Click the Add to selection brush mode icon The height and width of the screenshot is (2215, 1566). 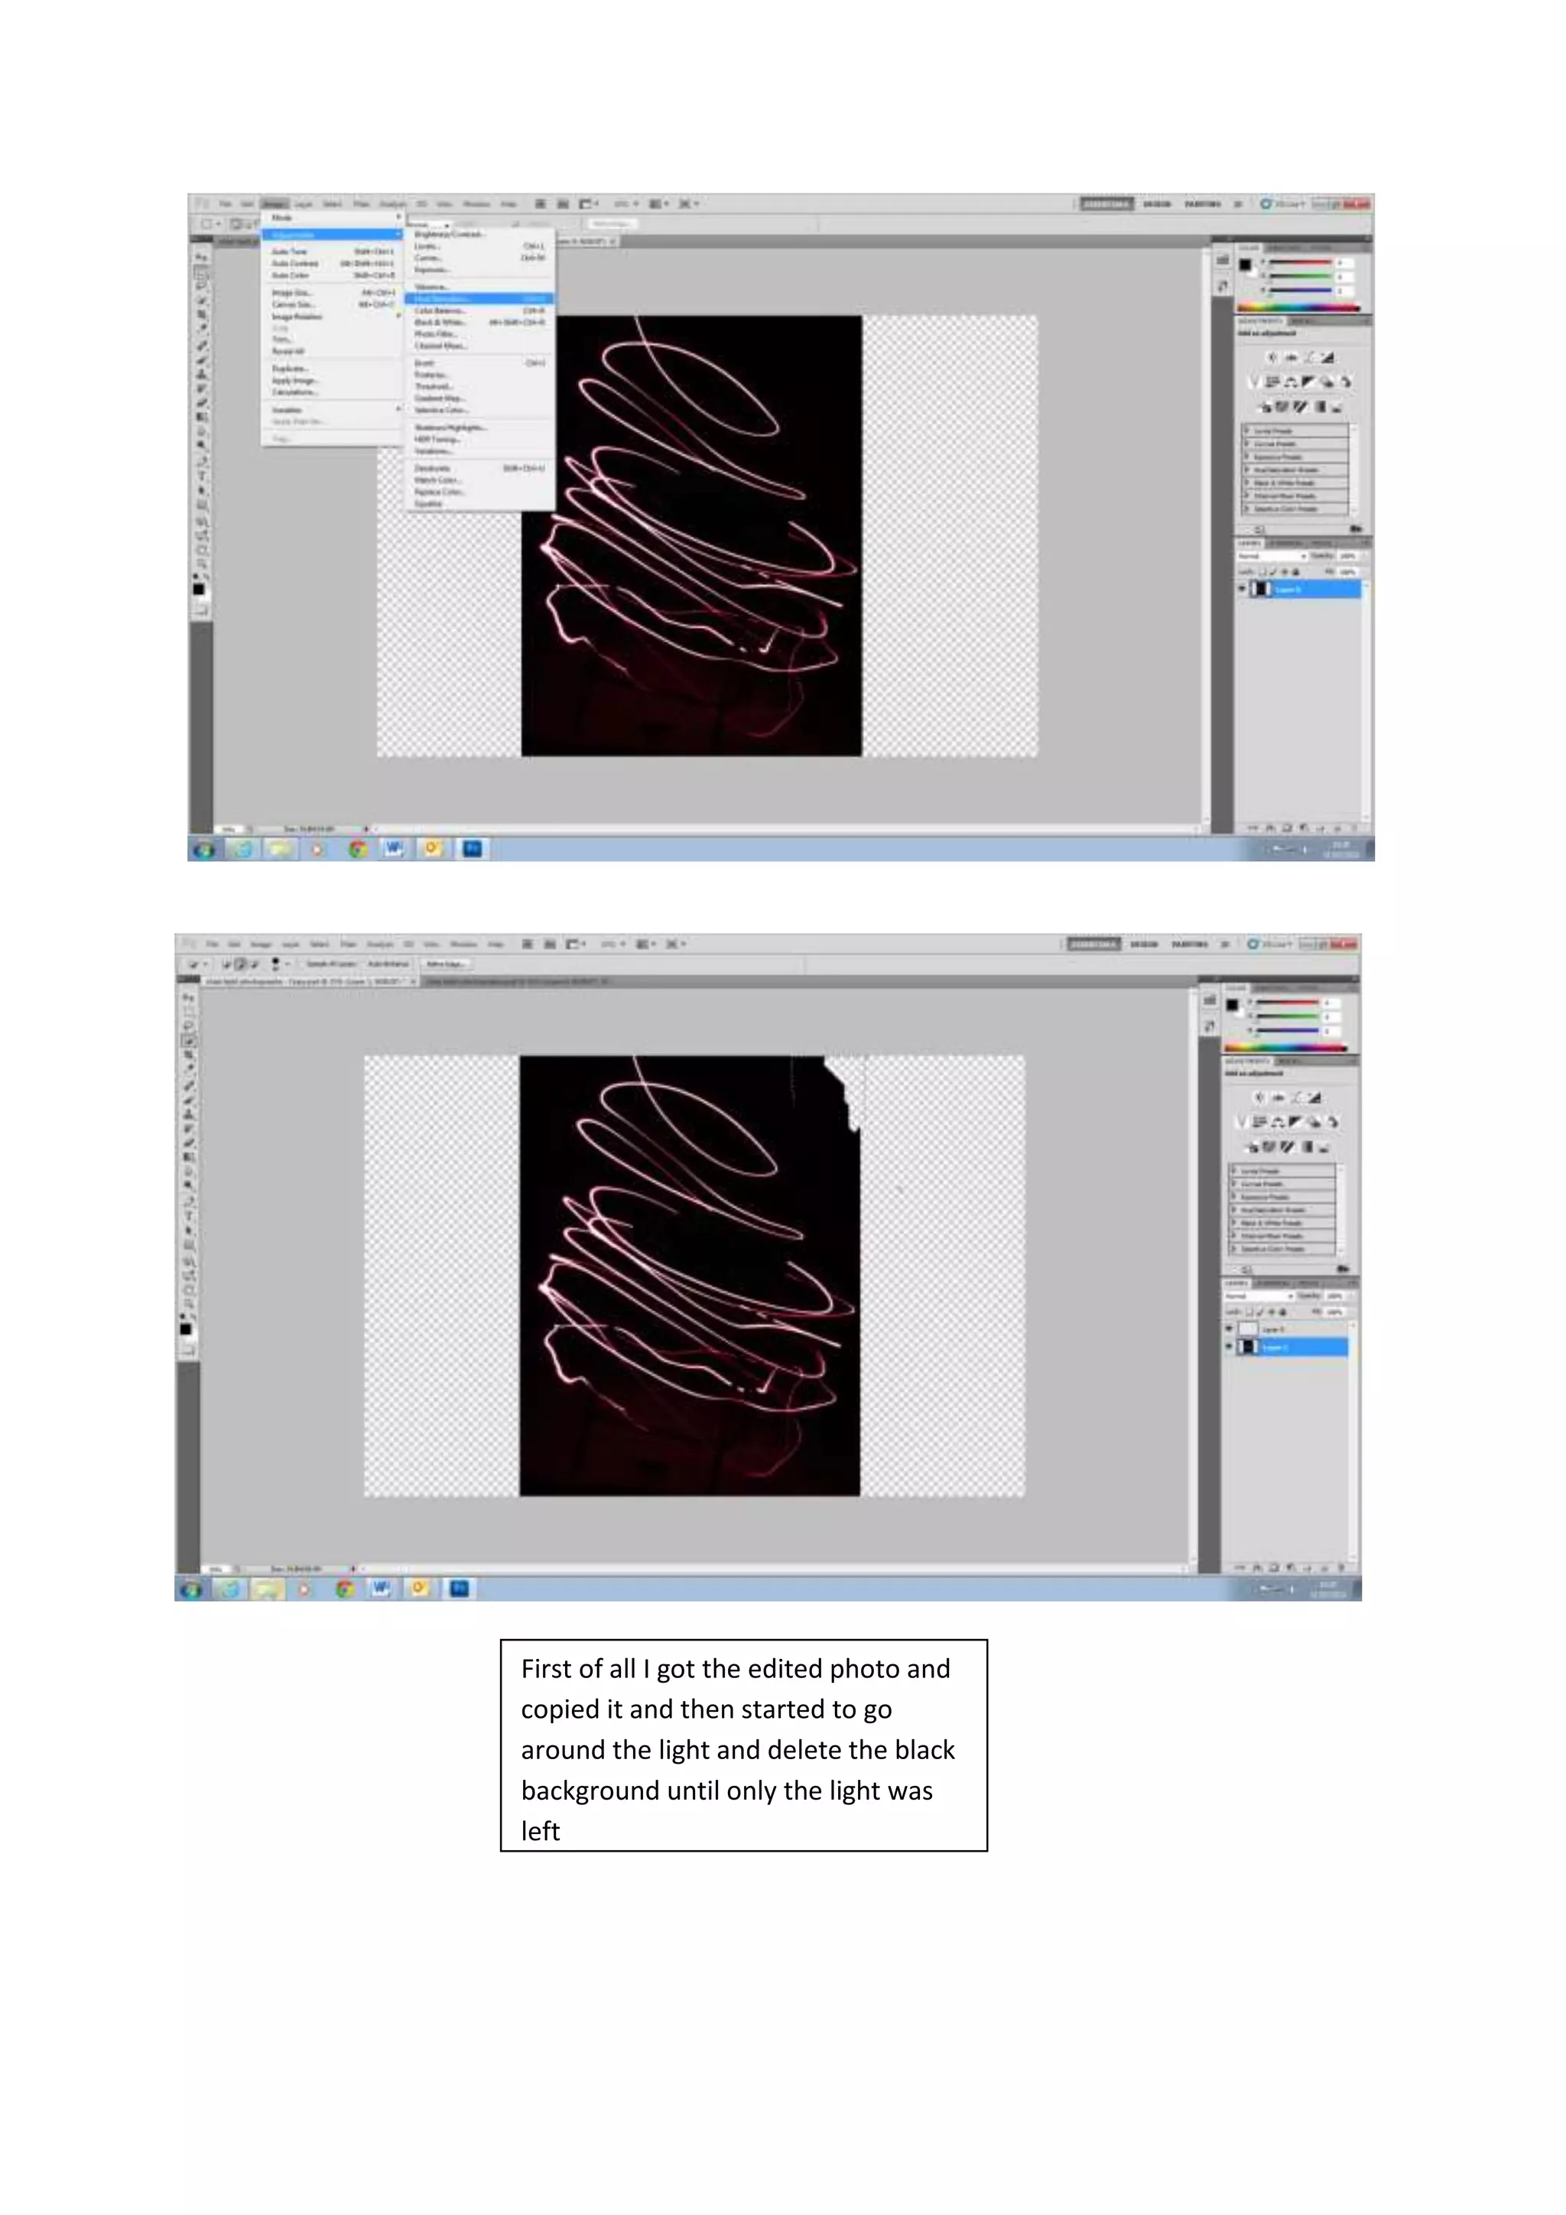coord(241,964)
